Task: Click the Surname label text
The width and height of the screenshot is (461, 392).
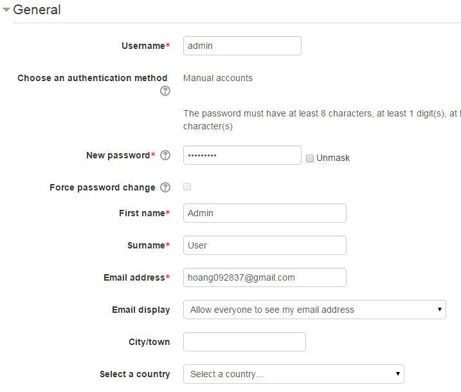Action: coord(146,245)
